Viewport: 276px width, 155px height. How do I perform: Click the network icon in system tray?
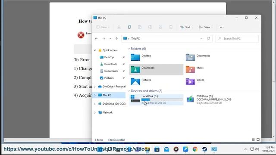[x=252, y=149]
